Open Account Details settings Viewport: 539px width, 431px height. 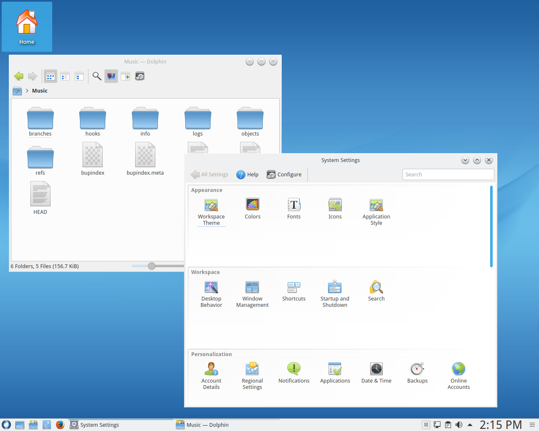tap(211, 376)
